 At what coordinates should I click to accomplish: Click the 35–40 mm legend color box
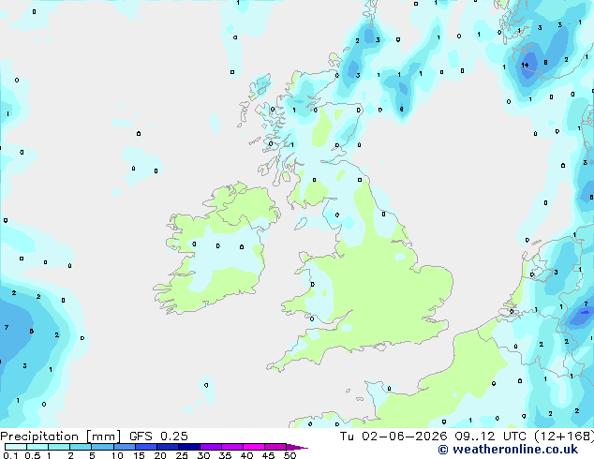point(232,447)
